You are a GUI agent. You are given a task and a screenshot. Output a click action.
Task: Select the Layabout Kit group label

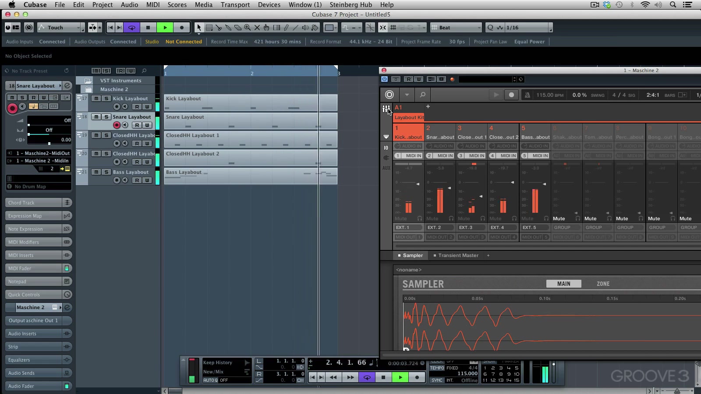click(x=409, y=117)
